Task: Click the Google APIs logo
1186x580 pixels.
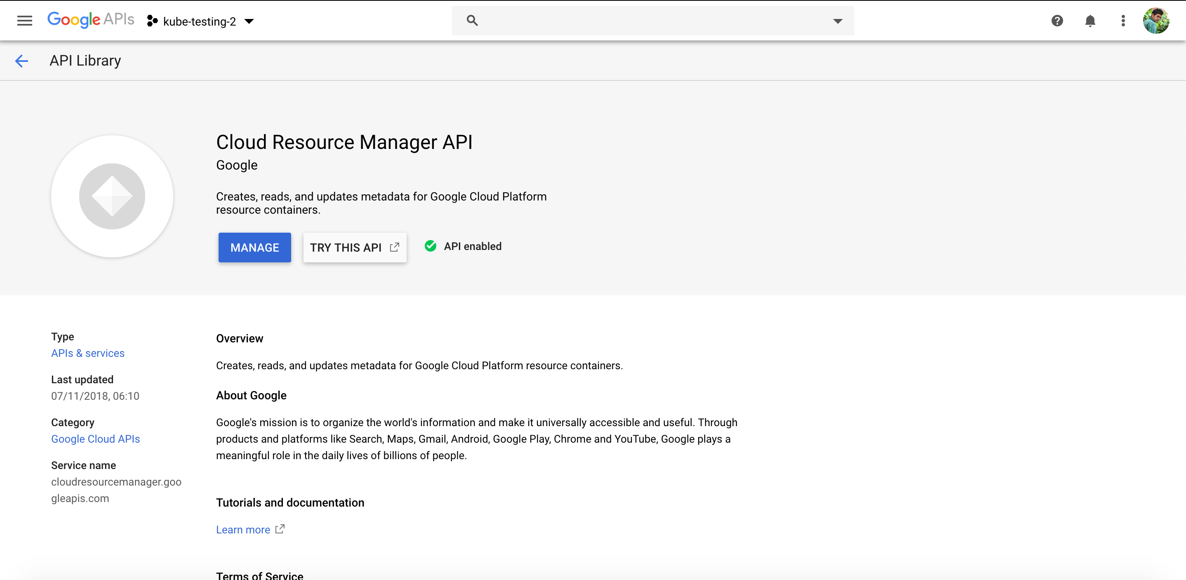Action: [91, 20]
